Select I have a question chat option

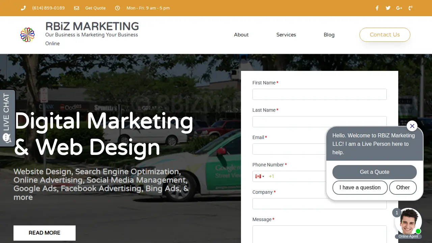[x=360, y=188]
